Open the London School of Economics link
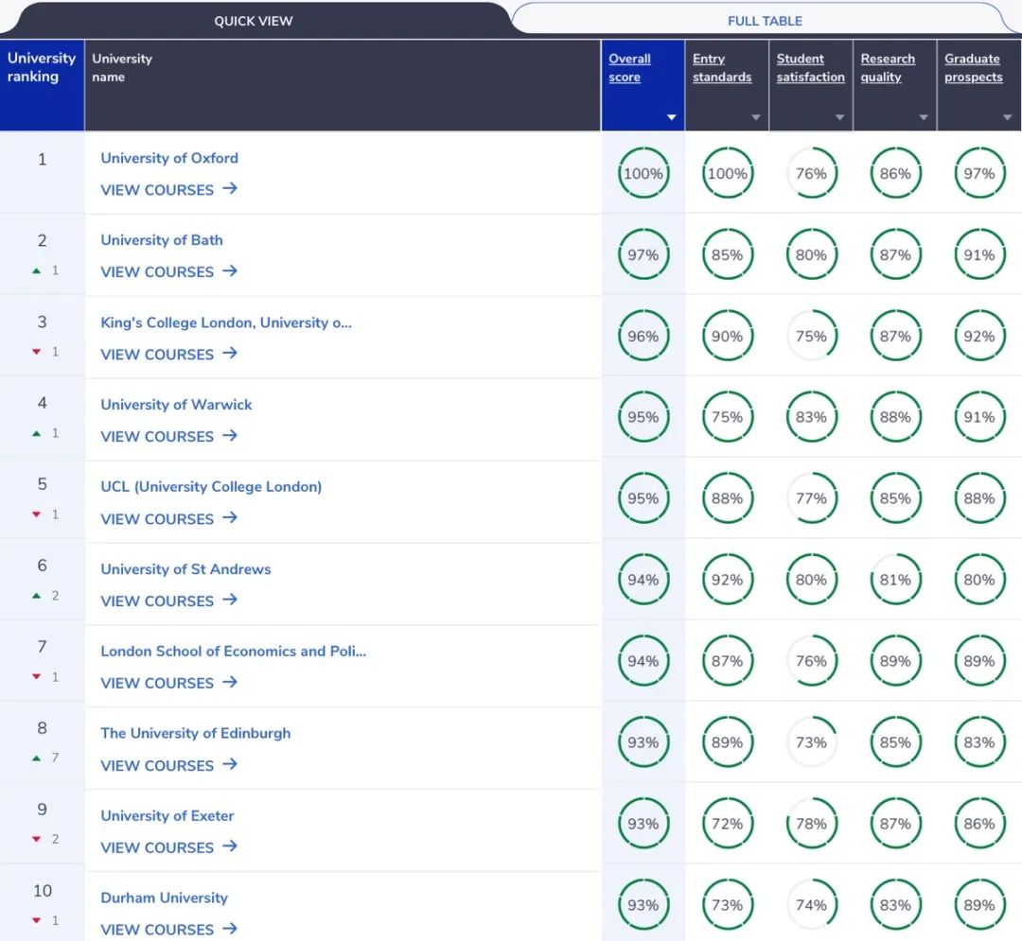Image resolution: width=1022 pixels, height=941 pixels. click(234, 652)
